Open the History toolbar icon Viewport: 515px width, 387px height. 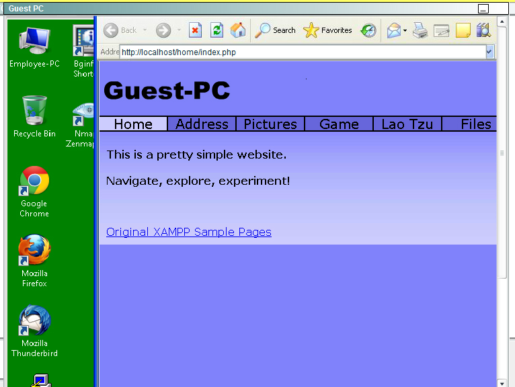(x=368, y=30)
